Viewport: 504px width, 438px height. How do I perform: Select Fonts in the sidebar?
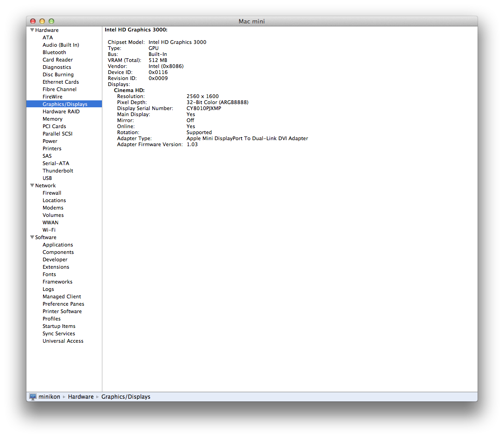(49, 274)
